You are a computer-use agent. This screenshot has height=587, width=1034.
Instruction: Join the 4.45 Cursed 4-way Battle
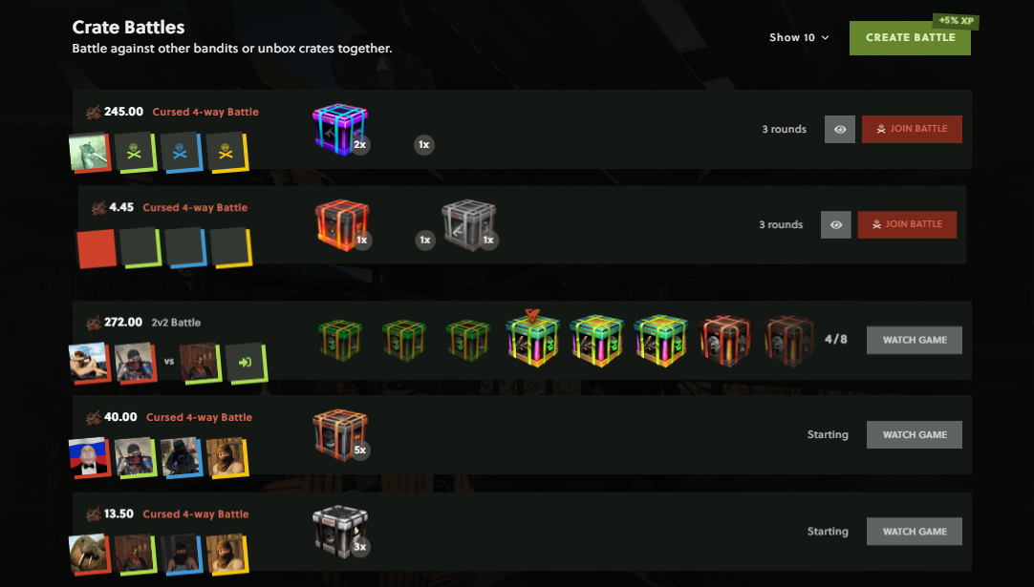tap(907, 224)
